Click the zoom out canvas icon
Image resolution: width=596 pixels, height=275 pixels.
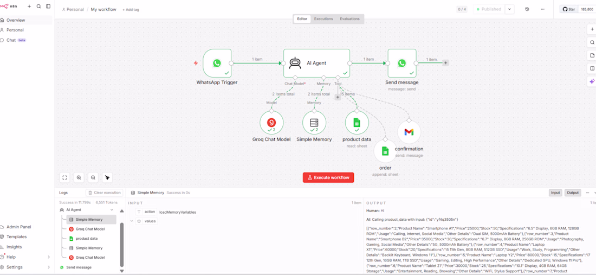click(93, 177)
